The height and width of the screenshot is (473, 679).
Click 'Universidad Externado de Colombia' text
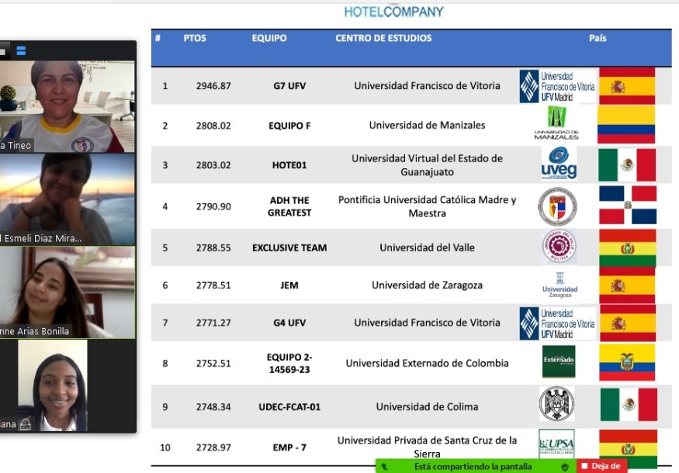click(x=427, y=363)
